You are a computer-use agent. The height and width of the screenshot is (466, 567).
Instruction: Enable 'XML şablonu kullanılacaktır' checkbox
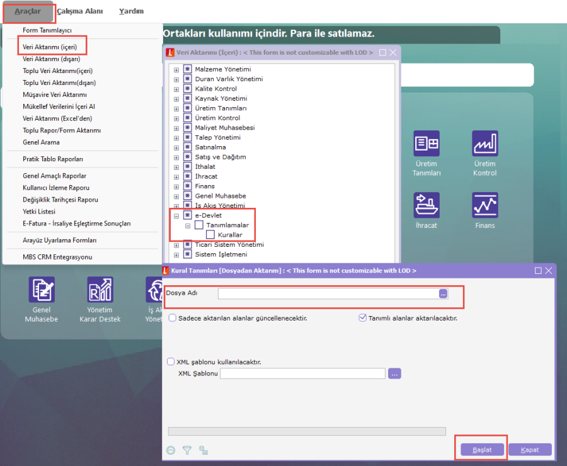pos(171,361)
